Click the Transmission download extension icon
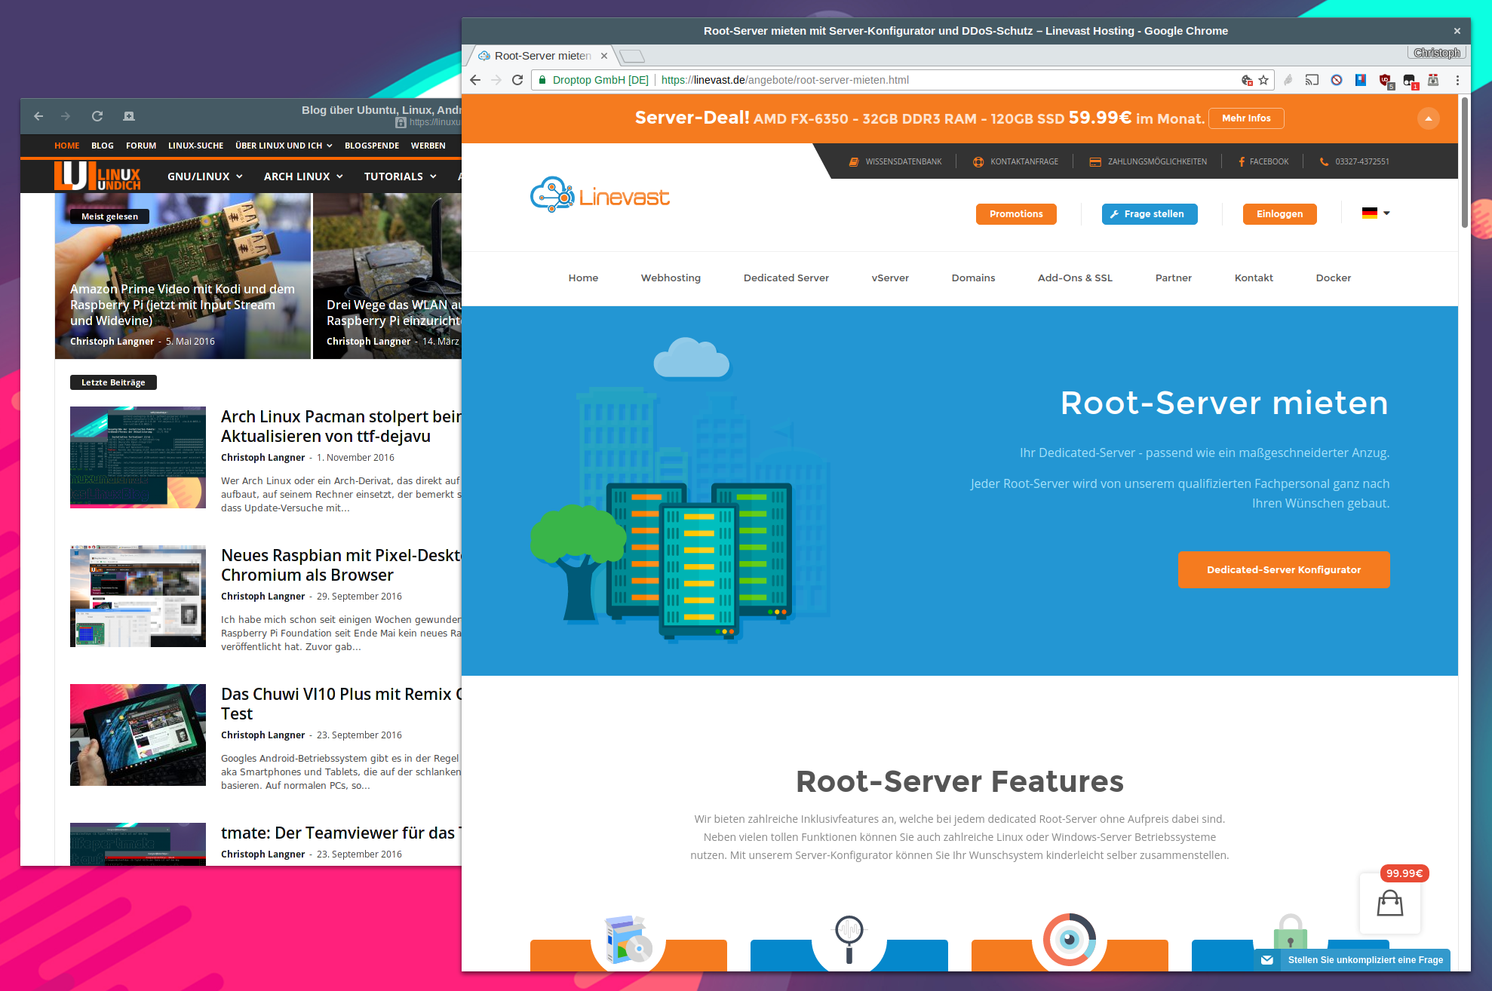 (x=1433, y=80)
